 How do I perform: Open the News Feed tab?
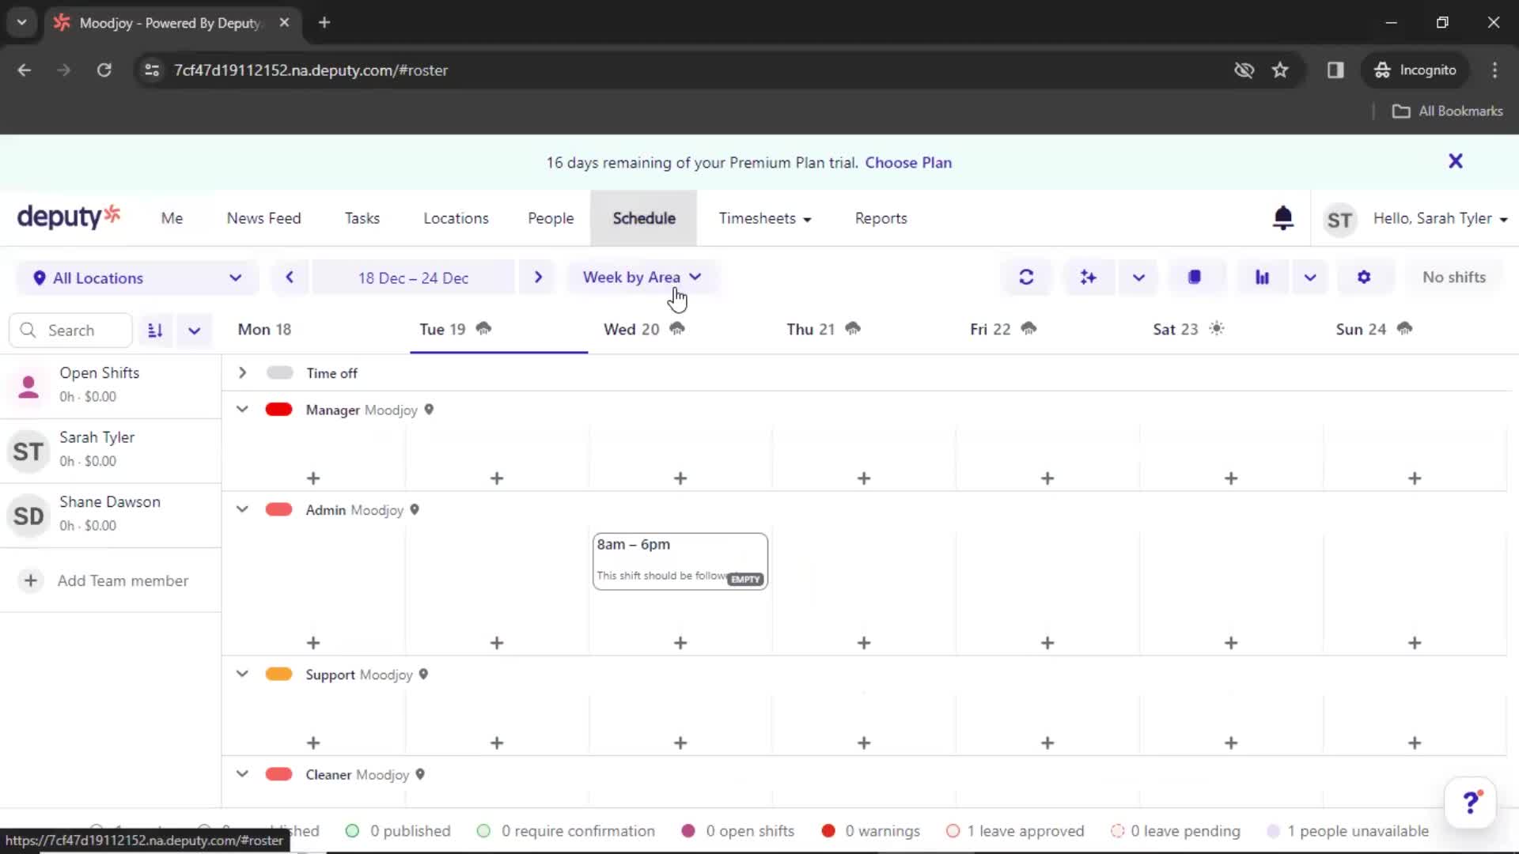(263, 218)
